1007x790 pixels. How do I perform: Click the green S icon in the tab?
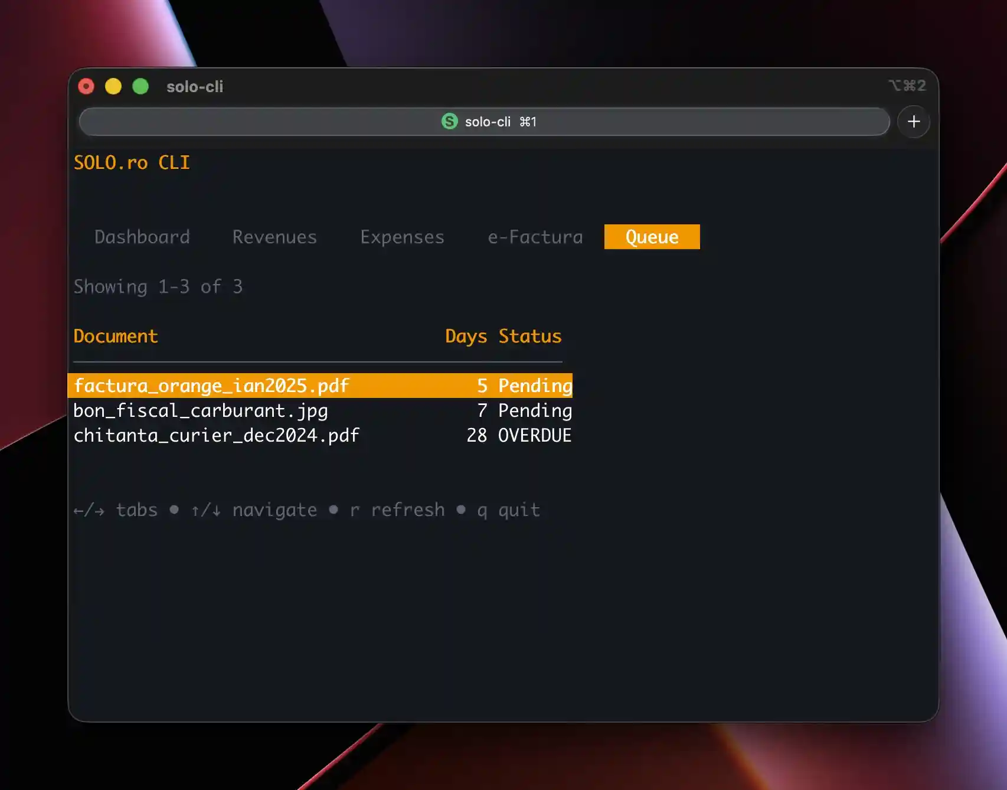(x=449, y=122)
